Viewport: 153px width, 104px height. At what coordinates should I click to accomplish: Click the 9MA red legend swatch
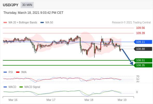pyautogui.click(x=18, y=72)
